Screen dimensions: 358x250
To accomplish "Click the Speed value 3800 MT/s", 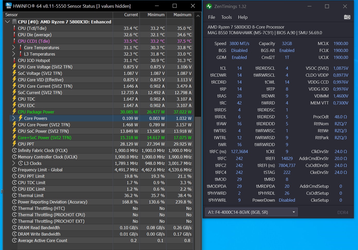I will (239, 43).
